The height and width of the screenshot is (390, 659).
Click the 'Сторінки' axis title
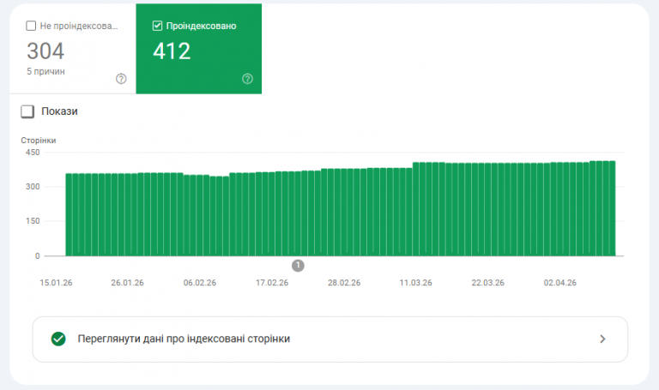(x=39, y=141)
